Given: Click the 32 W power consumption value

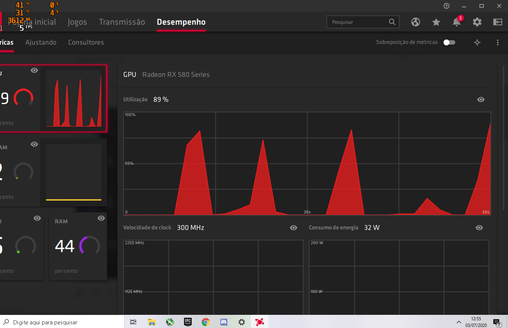Looking at the screenshot, I should pos(372,228).
